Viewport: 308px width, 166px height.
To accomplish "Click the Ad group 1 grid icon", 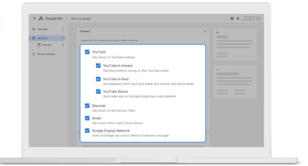I will (34, 38).
